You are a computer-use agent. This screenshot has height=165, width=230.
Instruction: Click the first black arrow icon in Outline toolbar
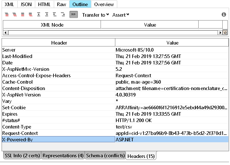pos(38,15)
